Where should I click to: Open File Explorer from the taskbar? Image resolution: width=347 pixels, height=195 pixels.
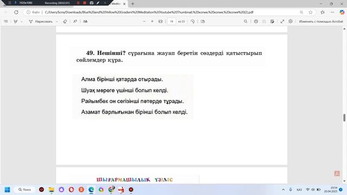pos(52,190)
